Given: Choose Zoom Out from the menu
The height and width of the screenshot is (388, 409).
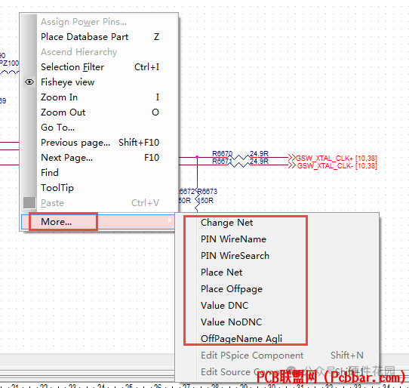Looking at the screenshot, I should pyautogui.click(x=99, y=112).
